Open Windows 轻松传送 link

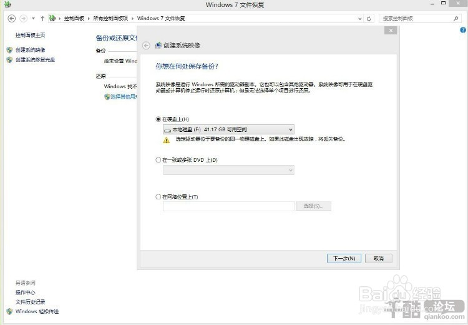coord(37,311)
